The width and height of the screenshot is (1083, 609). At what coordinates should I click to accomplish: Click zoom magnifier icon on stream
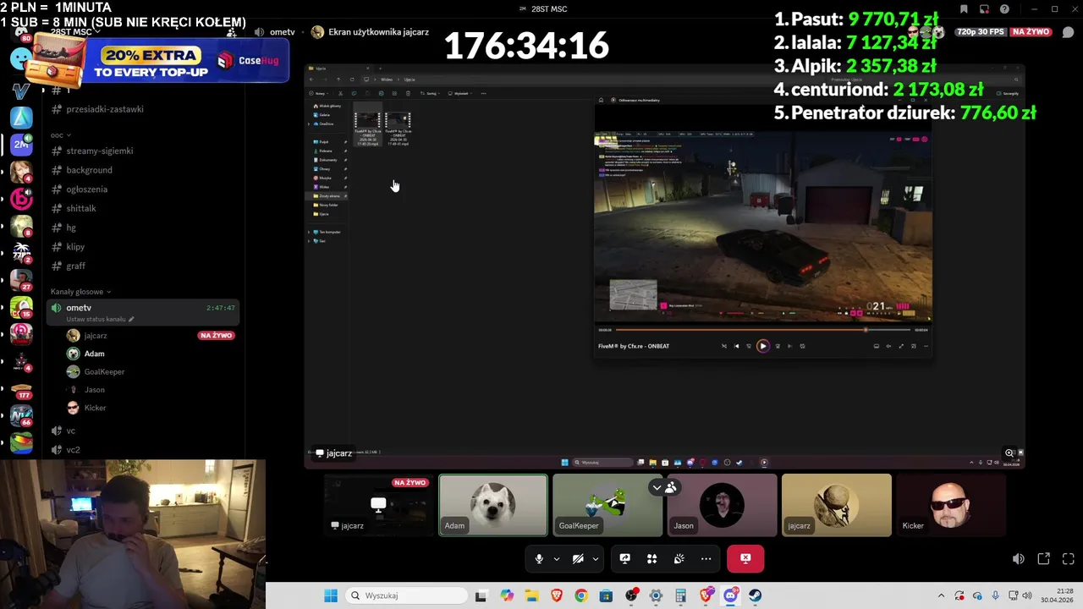pyautogui.click(x=1009, y=453)
